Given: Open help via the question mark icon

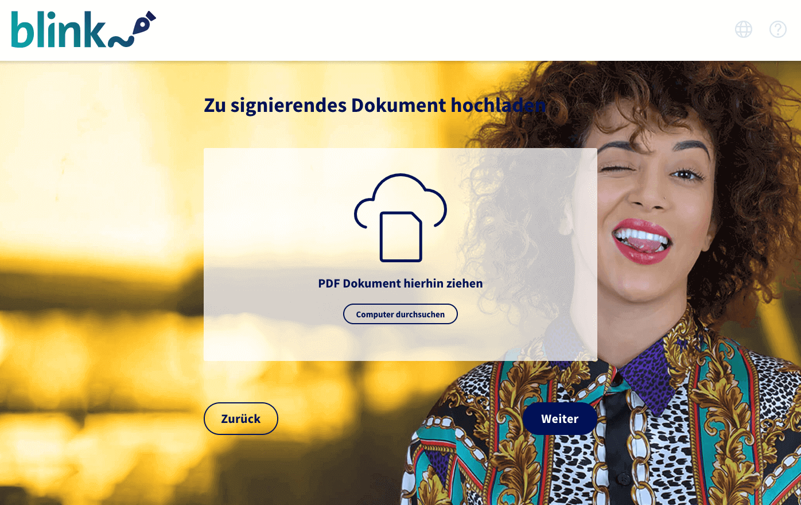Looking at the screenshot, I should [778, 29].
